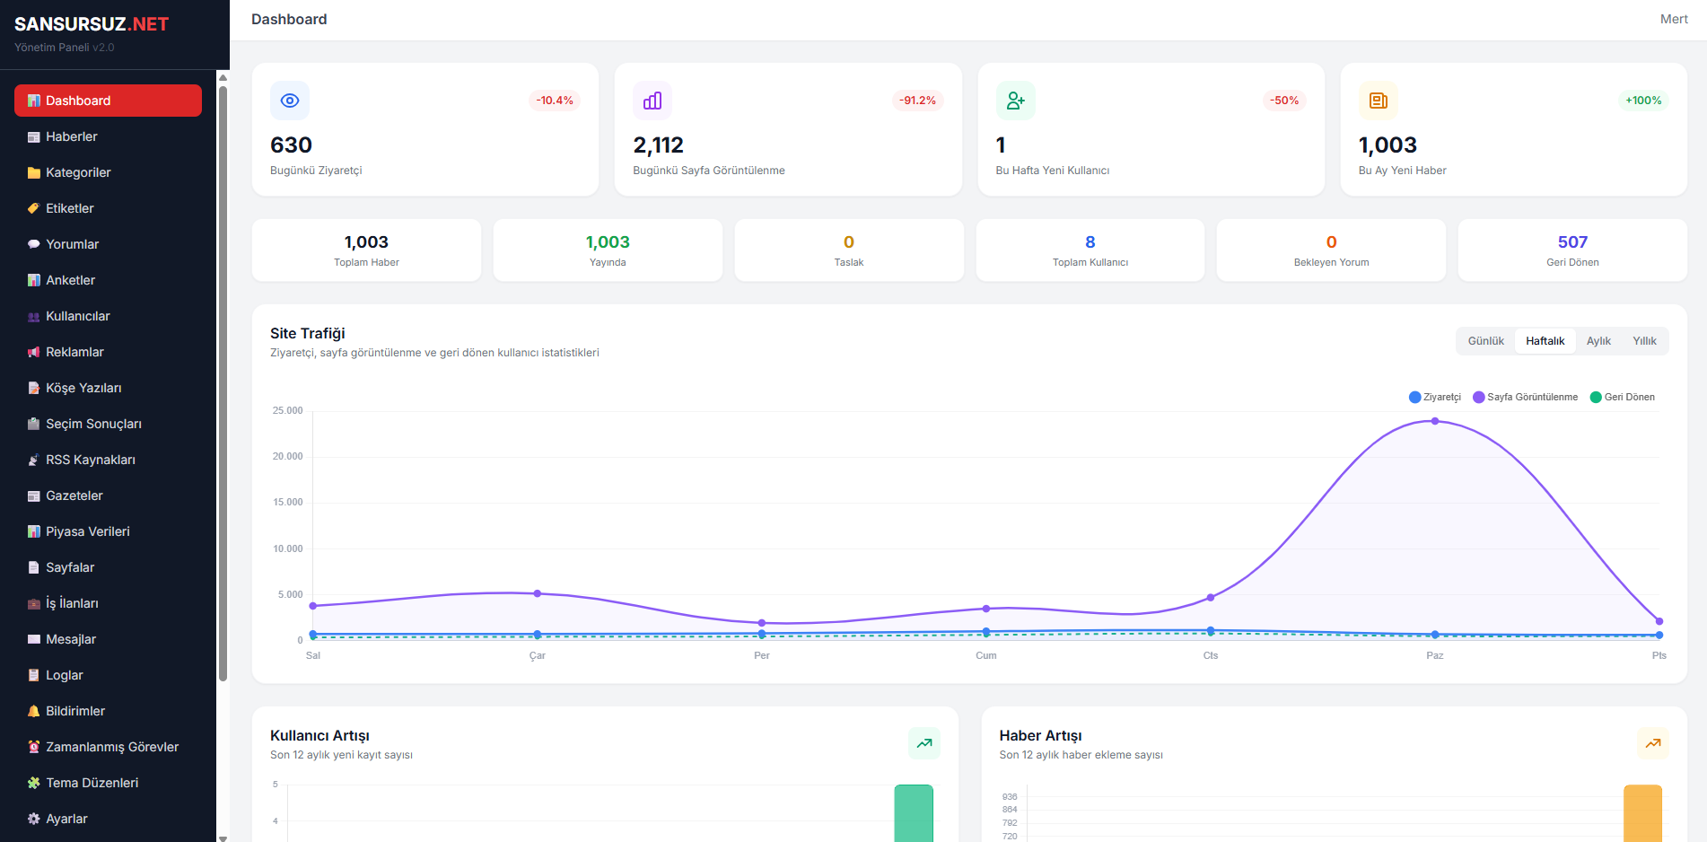1707x842 pixels.
Task: Click the Tema Düzenleri puzzle icon
Action: tap(34, 783)
